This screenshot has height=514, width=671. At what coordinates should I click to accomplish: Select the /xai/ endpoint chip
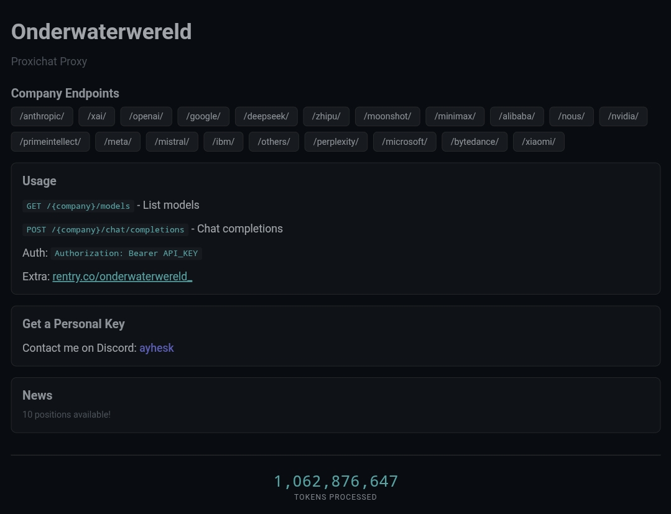click(97, 116)
